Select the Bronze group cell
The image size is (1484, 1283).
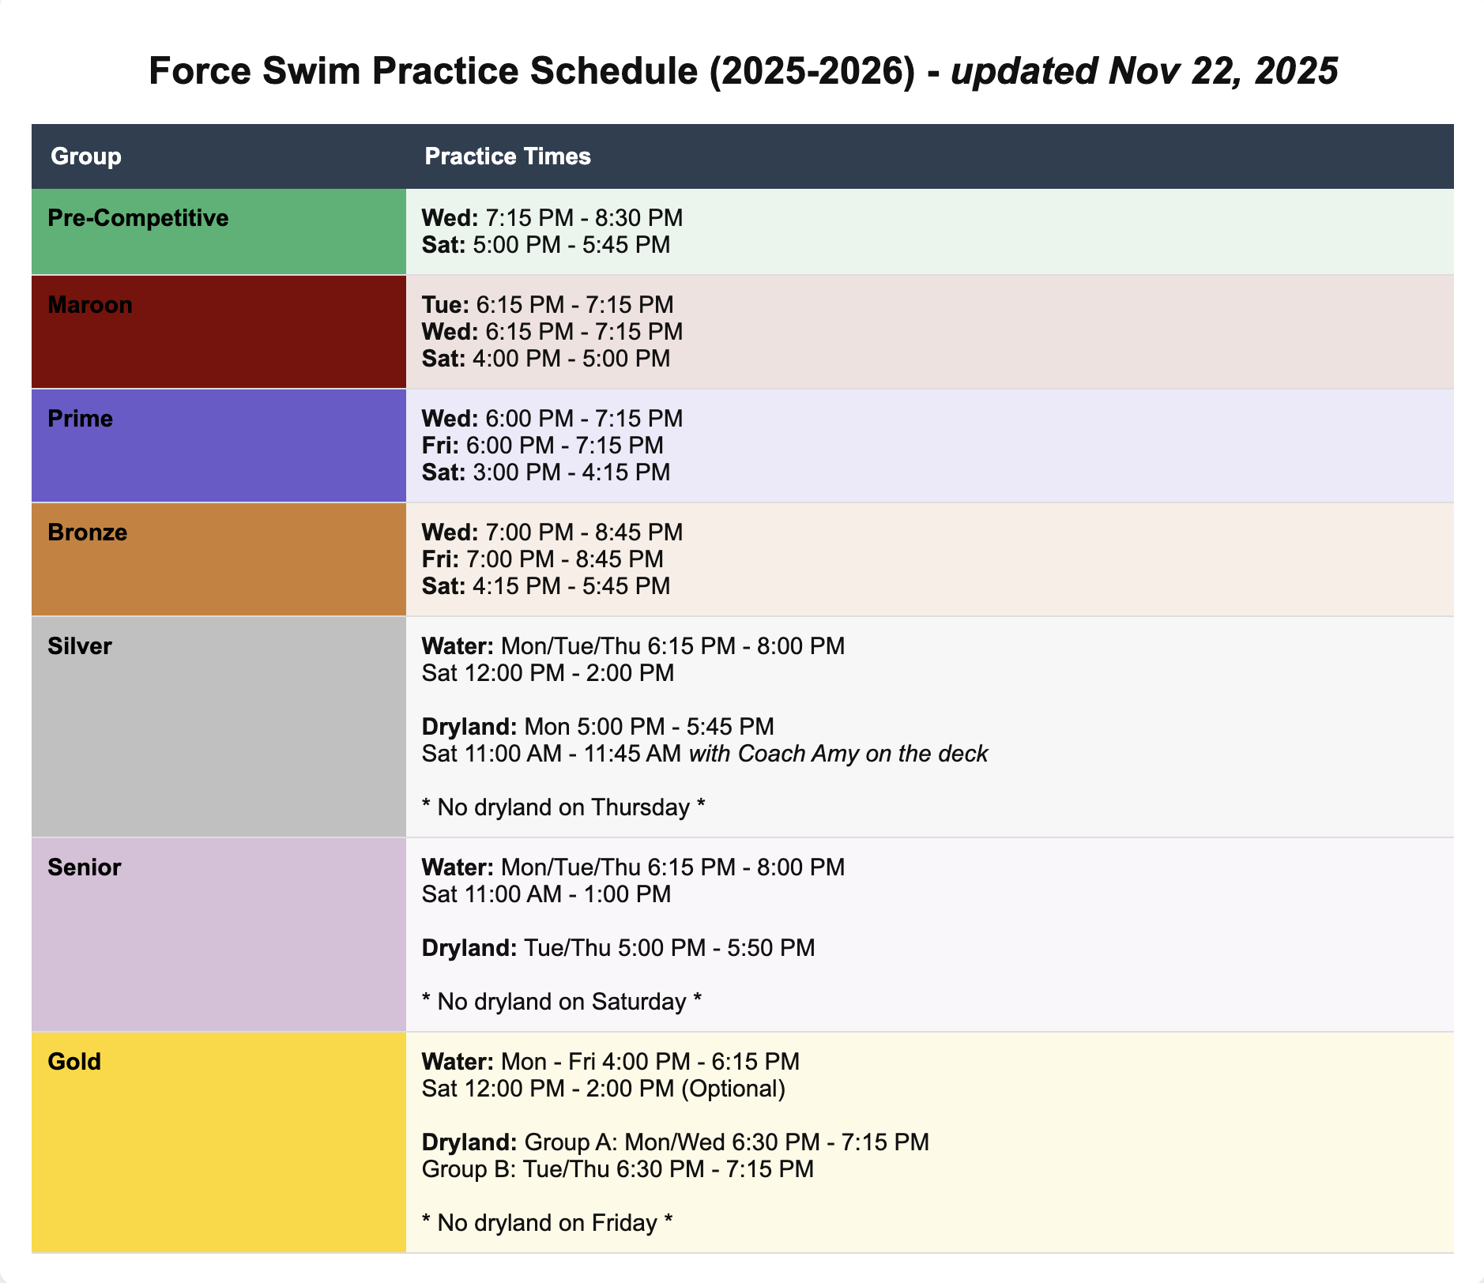(x=218, y=559)
